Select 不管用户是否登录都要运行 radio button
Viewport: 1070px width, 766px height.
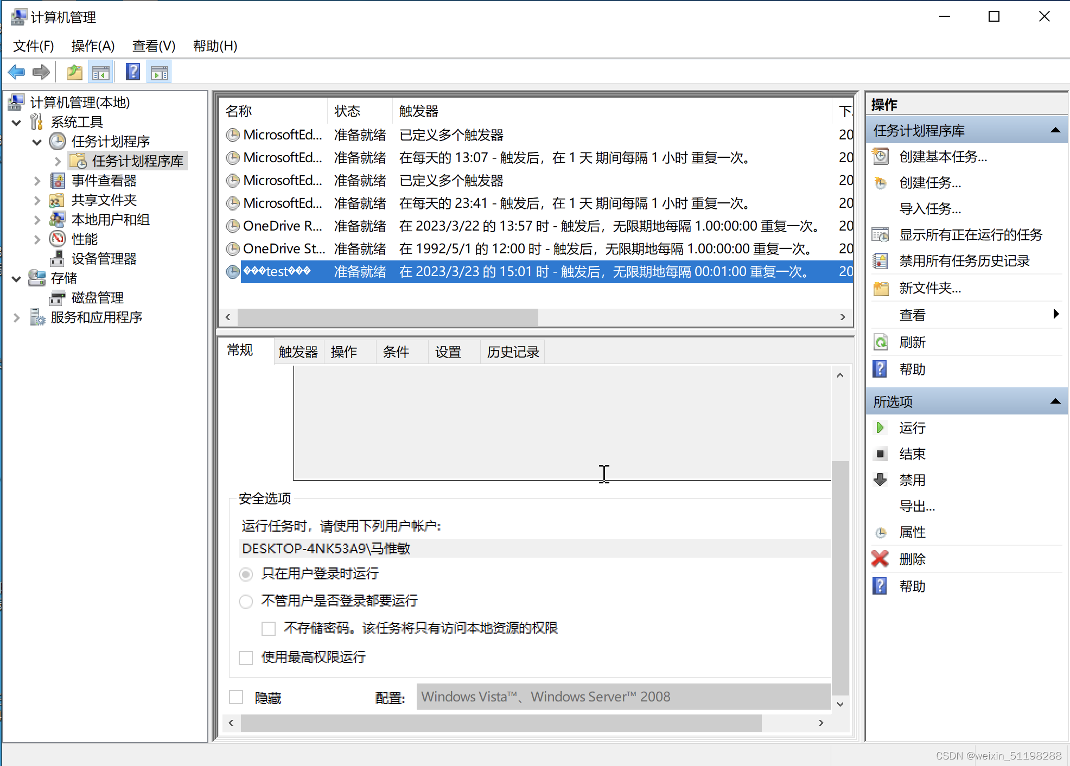click(x=246, y=601)
